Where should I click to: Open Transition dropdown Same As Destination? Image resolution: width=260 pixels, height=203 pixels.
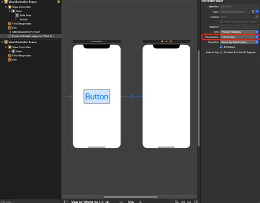pyautogui.click(x=239, y=42)
